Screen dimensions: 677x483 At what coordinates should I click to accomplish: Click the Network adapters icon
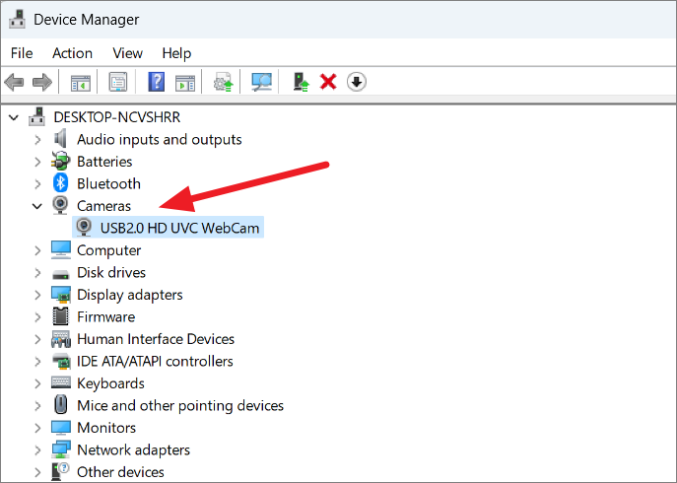pos(60,449)
